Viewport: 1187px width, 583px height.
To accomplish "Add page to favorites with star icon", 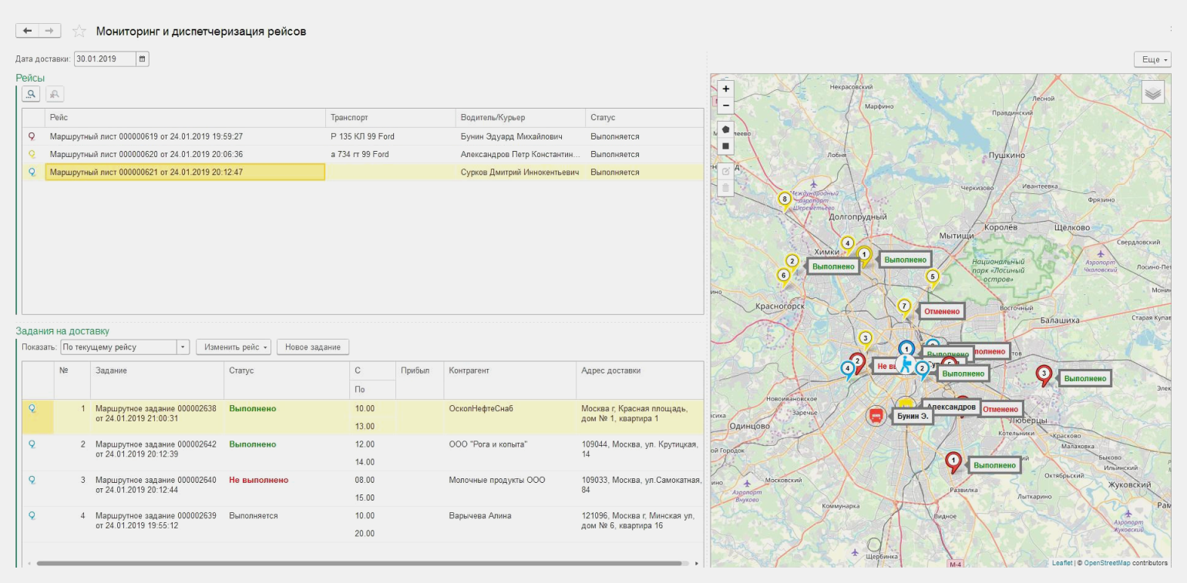I will 78,32.
